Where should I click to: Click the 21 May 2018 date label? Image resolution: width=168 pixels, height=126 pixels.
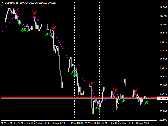pos(8,123)
